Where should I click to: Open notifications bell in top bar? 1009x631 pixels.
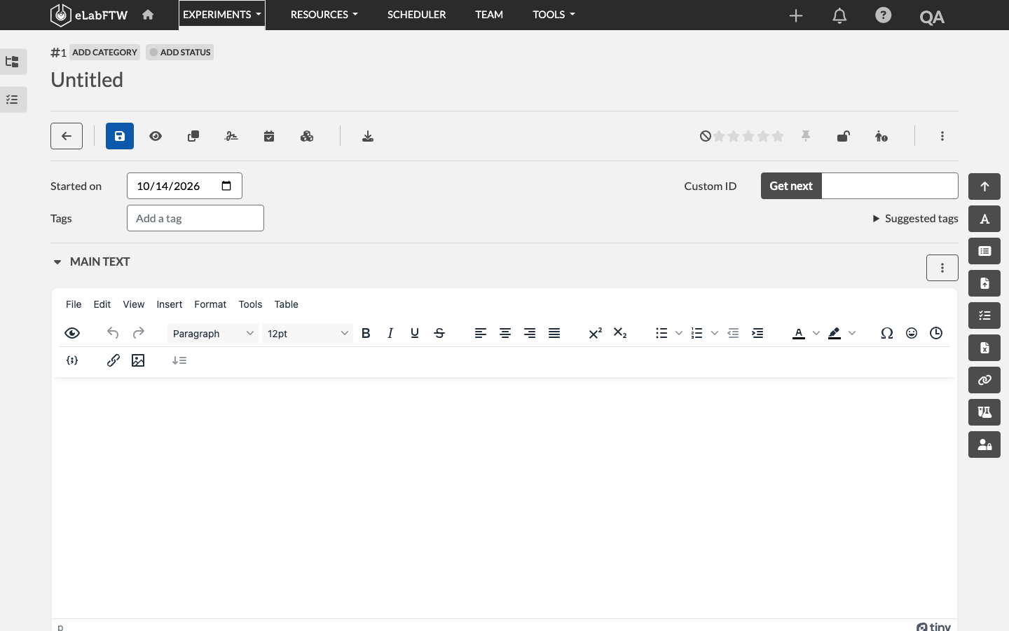839,15
